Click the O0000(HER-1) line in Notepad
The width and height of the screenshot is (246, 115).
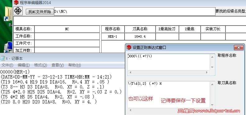[15, 72]
